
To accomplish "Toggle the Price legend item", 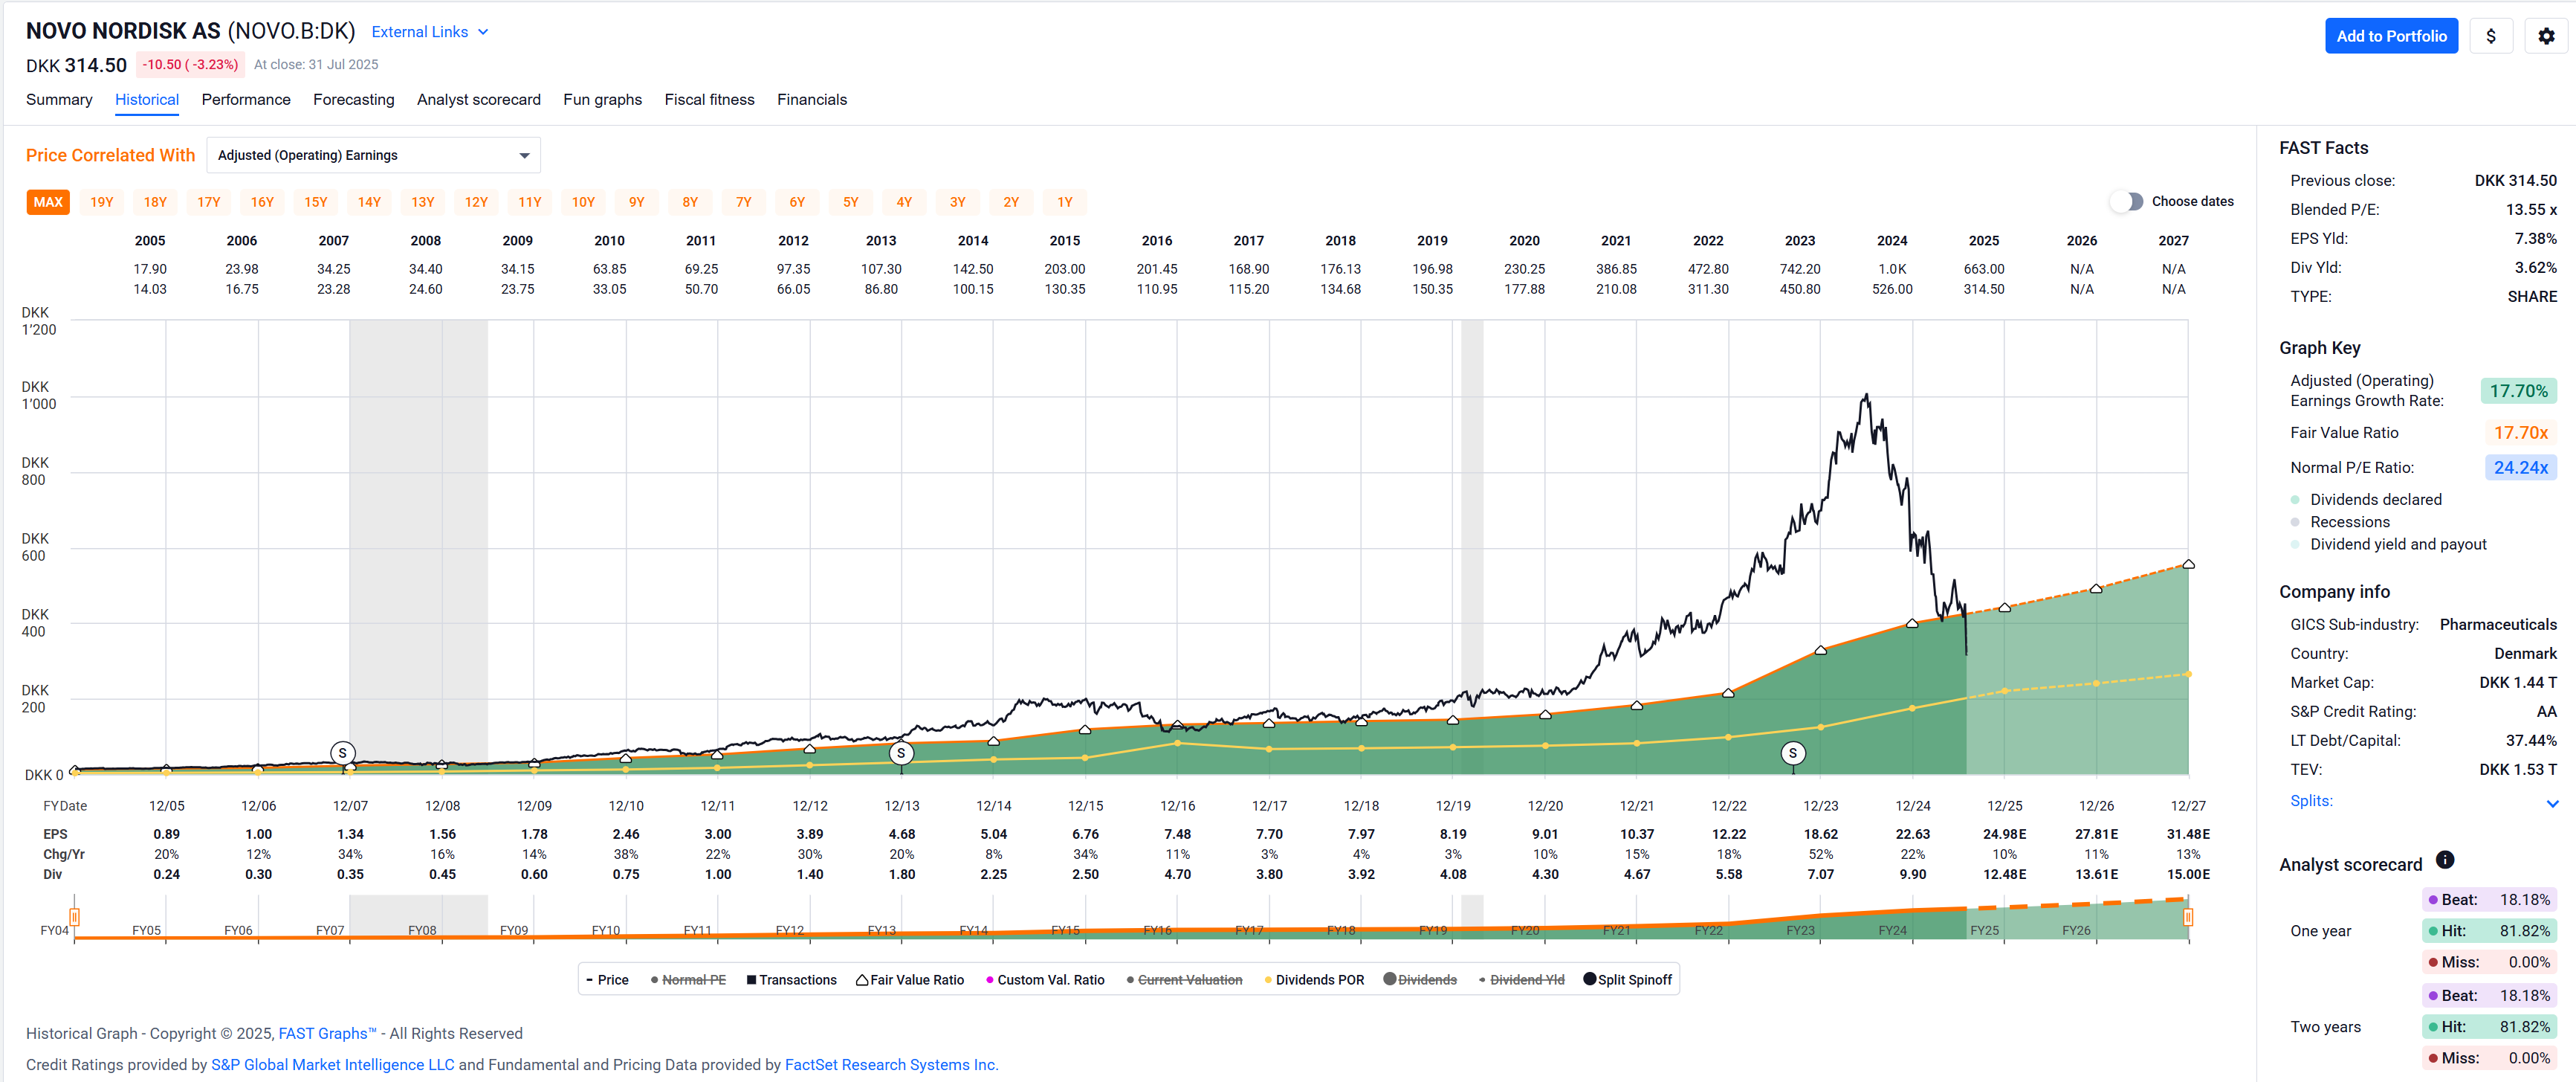I will (607, 980).
